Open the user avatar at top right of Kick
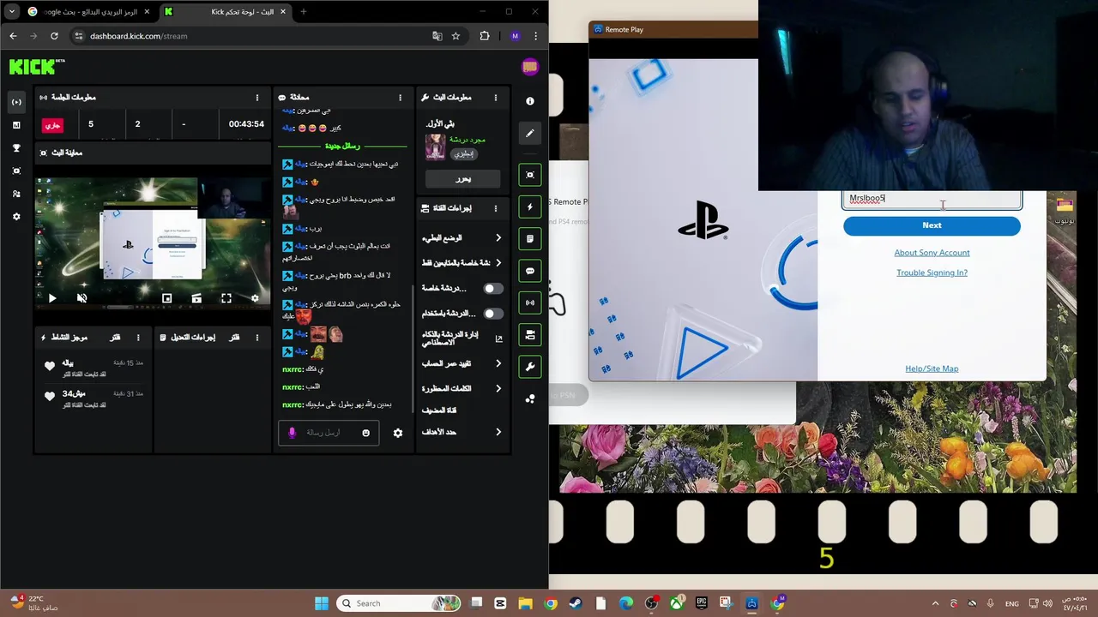 pyautogui.click(x=529, y=67)
